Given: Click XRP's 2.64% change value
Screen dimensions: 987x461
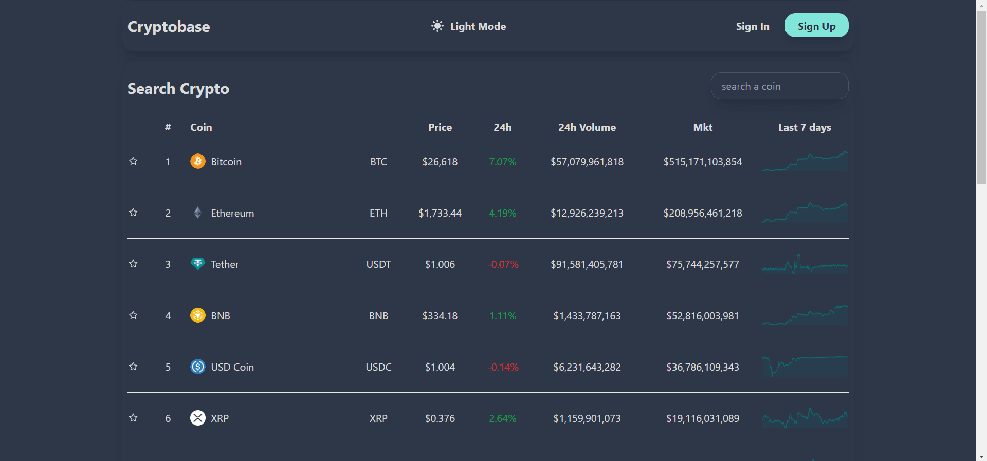Looking at the screenshot, I should [x=503, y=418].
